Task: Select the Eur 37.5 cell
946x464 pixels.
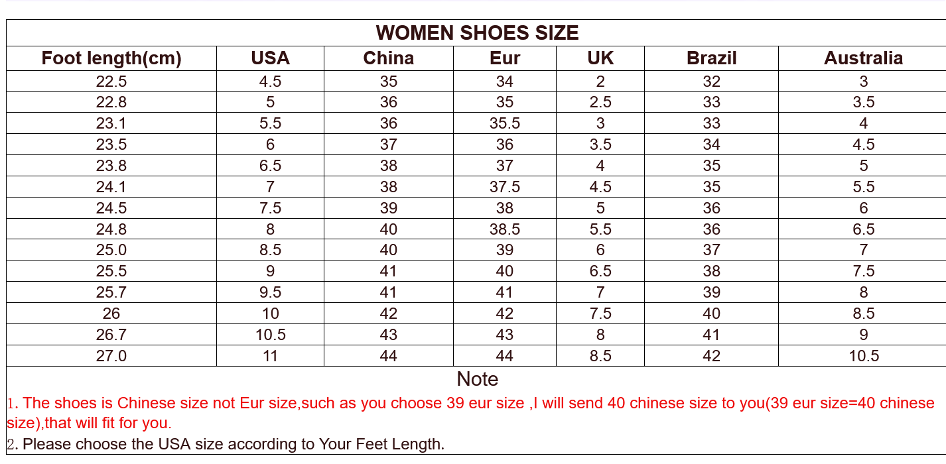Action: tap(505, 187)
